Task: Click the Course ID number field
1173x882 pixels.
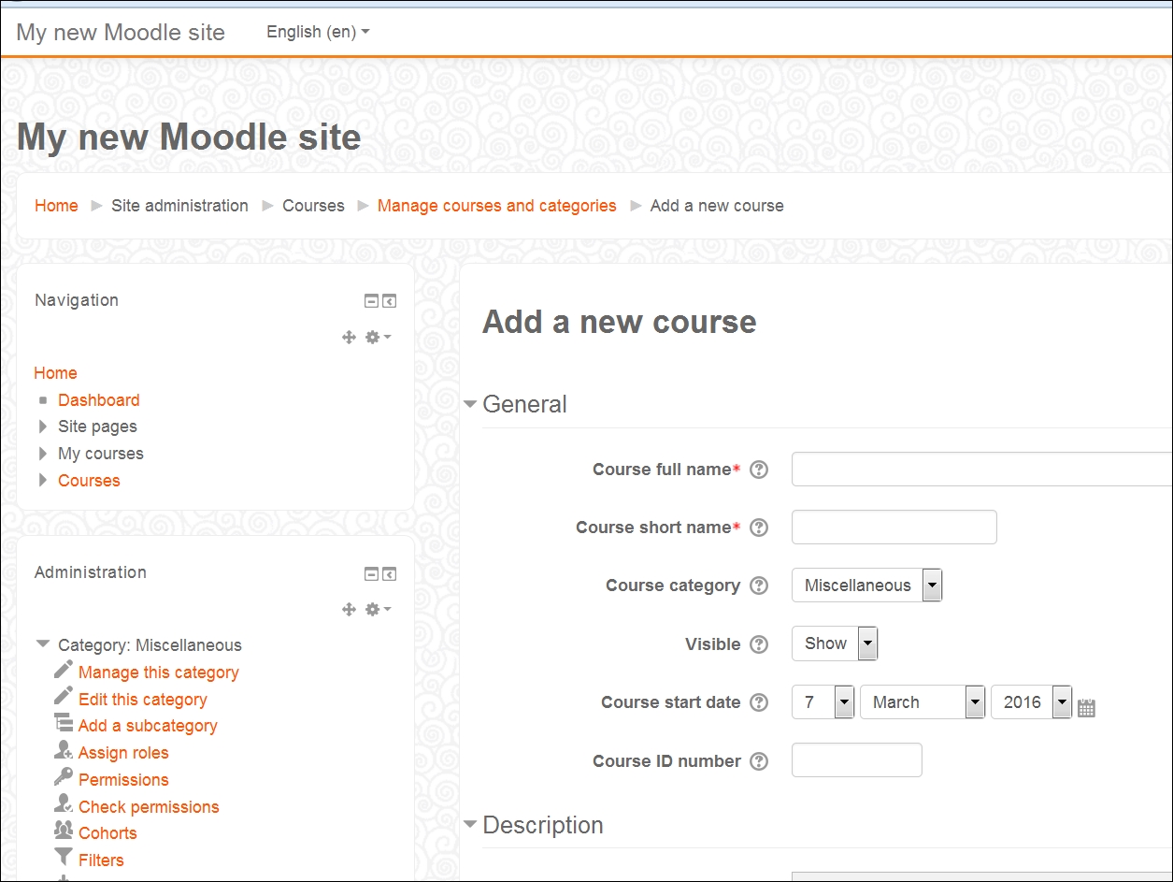Action: click(x=857, y=760)
